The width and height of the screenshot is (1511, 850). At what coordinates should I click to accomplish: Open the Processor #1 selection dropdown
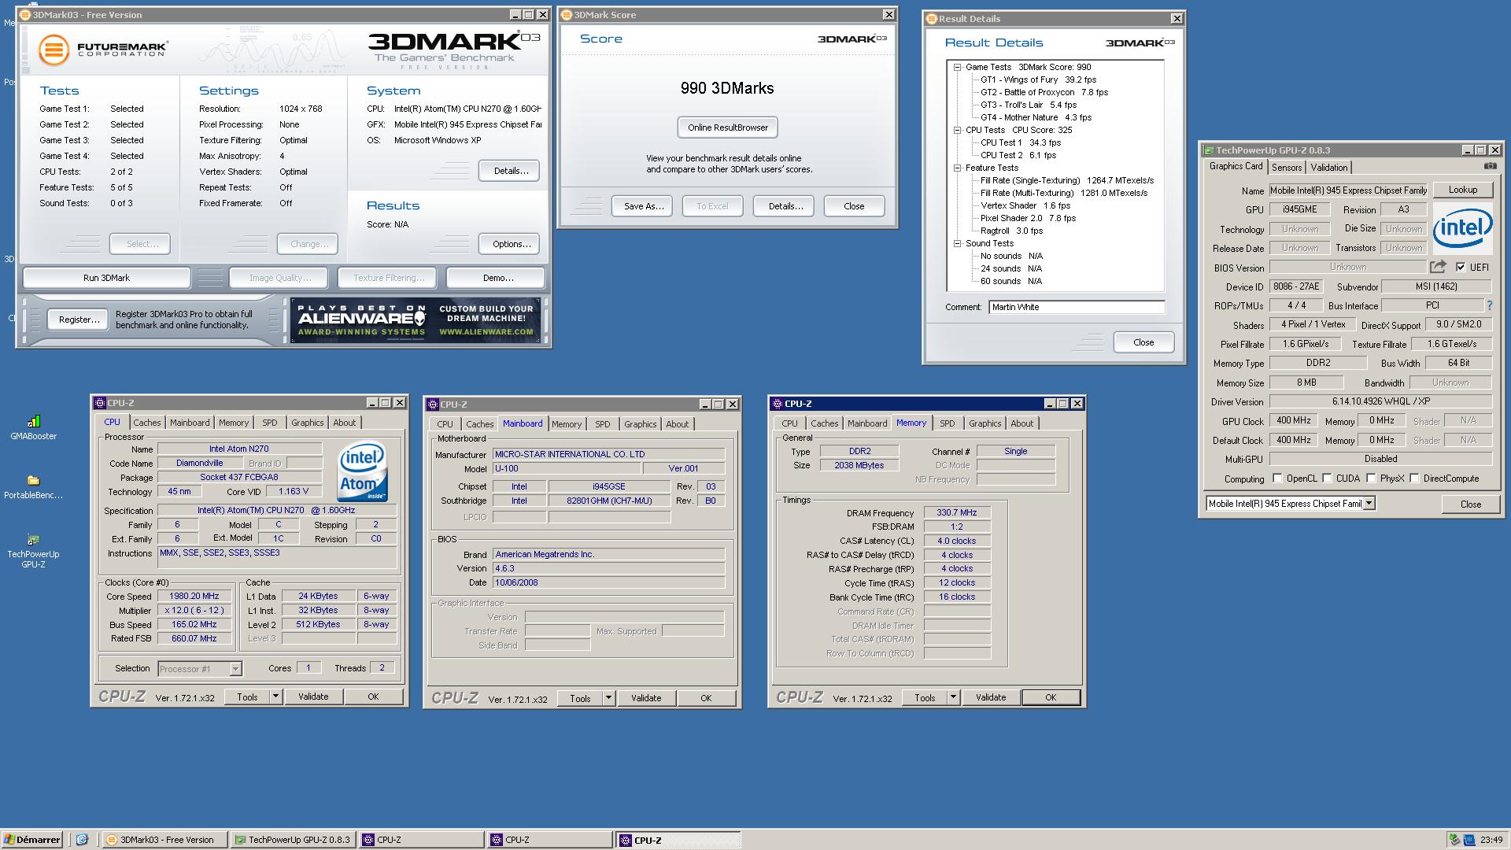tap(235, 669)
